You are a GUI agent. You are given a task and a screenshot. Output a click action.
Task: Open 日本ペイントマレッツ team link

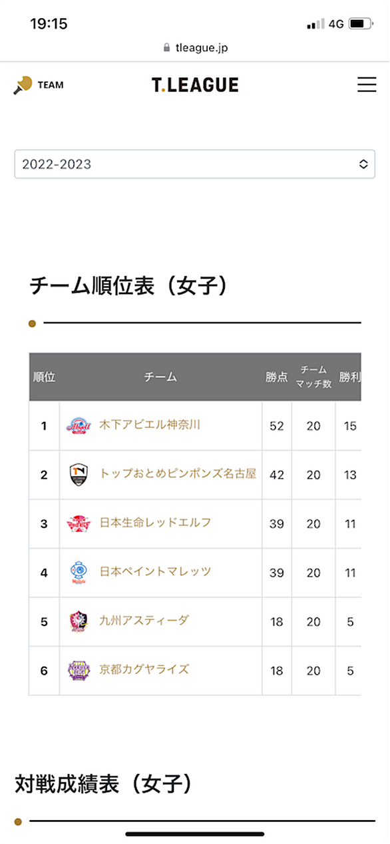(155, 572)
